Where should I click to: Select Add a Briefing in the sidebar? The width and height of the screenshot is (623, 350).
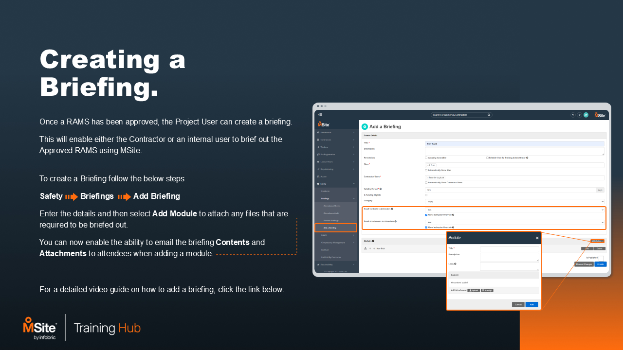tap(335, 227)
